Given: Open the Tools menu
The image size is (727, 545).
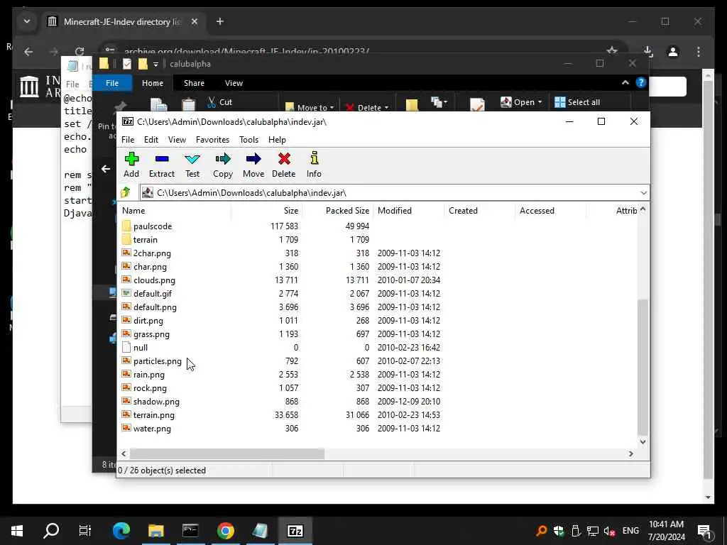Looking at the screenshot, I should pos(248,140).
